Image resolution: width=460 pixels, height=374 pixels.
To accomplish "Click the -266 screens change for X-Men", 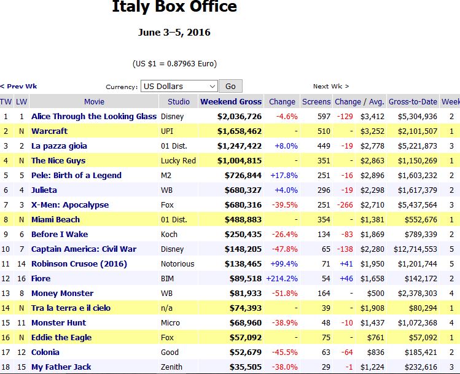I will pos(345,205).
